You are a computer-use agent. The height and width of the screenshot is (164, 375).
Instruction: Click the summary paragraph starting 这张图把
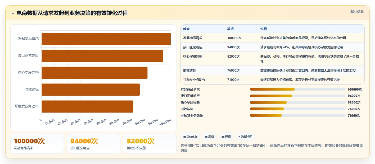click(272, 148)
